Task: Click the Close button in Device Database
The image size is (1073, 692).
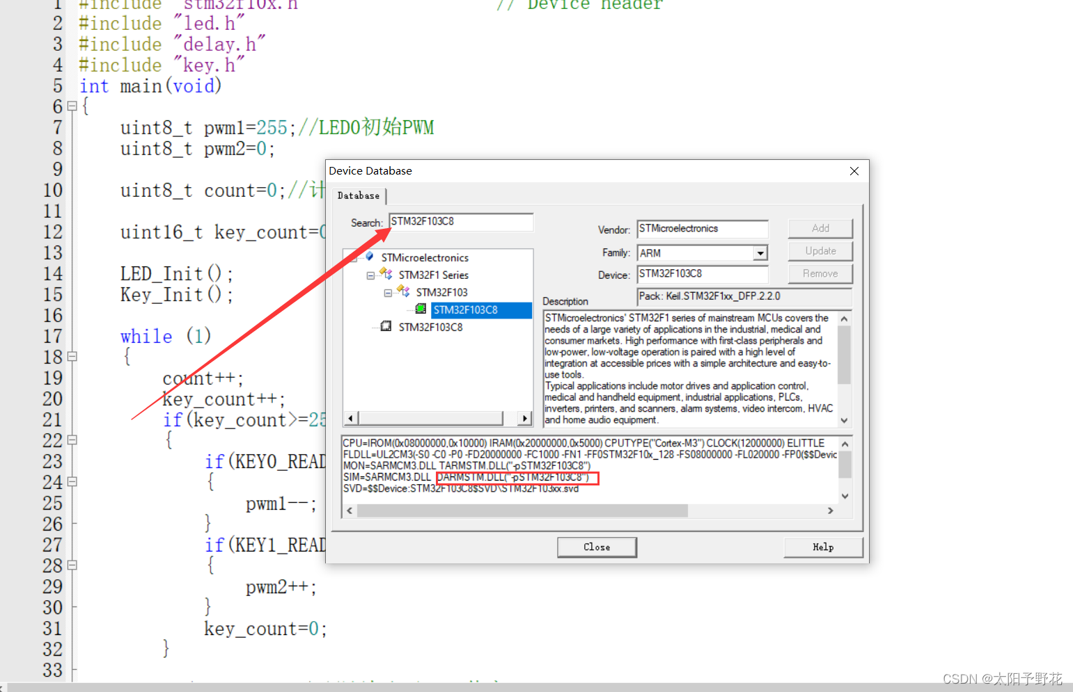Action: point(597,547)
